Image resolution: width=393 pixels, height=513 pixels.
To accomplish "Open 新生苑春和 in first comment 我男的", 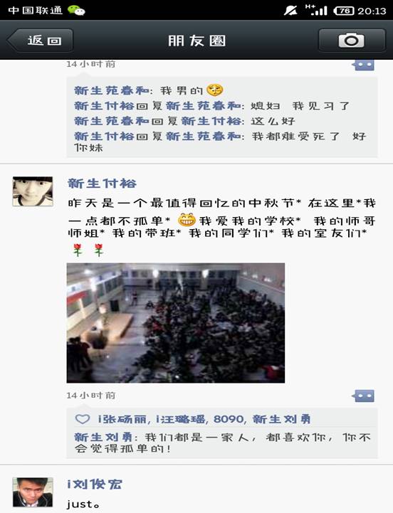I will tap(112, 90).
